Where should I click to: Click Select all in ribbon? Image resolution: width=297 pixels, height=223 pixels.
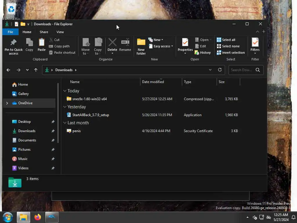(x=226, y=40)
